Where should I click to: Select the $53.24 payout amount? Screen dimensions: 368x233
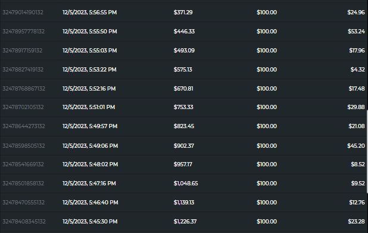click(x=356, y=32)
